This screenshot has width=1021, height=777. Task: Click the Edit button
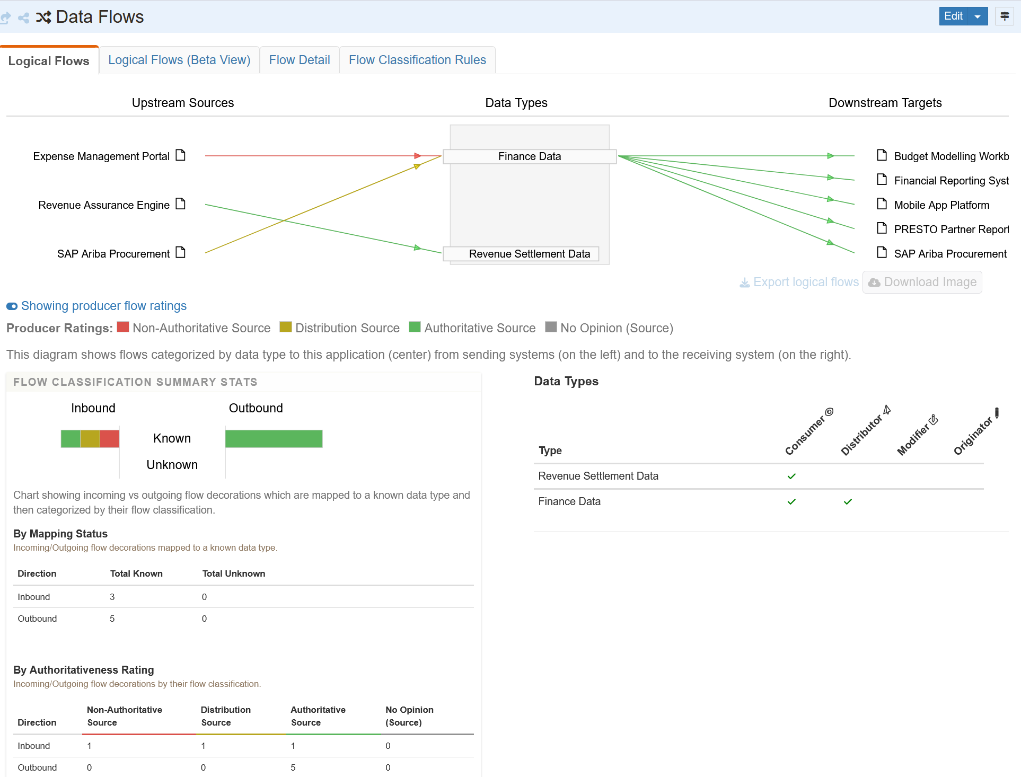(x=953, y=16)
